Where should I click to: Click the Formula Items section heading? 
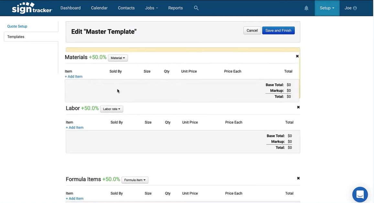click(x=83, y=179)
